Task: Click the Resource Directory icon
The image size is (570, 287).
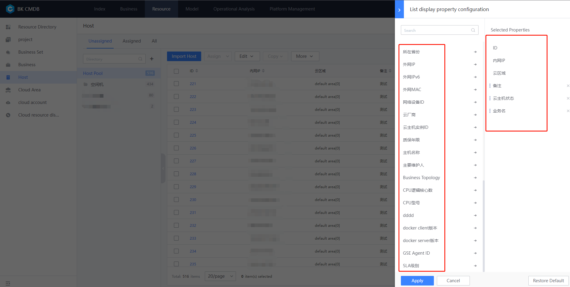Action: click(8, 27)
